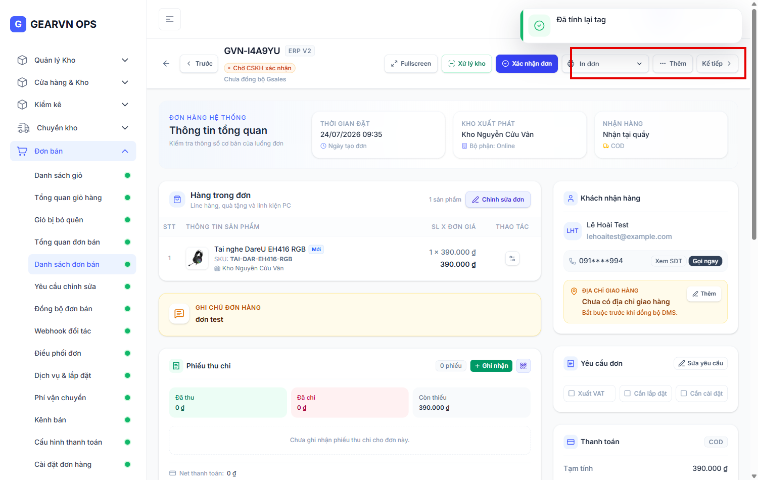758x480 pixels.
Task: Click the Xử lý kho scan button
Action: 467,64
